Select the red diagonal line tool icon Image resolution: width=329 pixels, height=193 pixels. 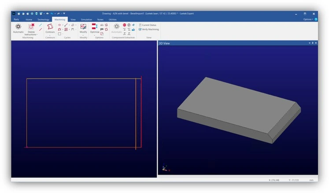pyautogui.click(x=41, y=29)
